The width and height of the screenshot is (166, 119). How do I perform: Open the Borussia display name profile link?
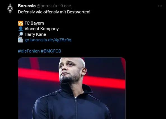[27, 6]
